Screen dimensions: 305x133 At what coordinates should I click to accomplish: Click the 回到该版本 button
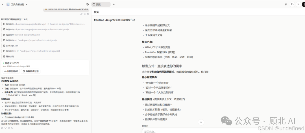[11, 71]
